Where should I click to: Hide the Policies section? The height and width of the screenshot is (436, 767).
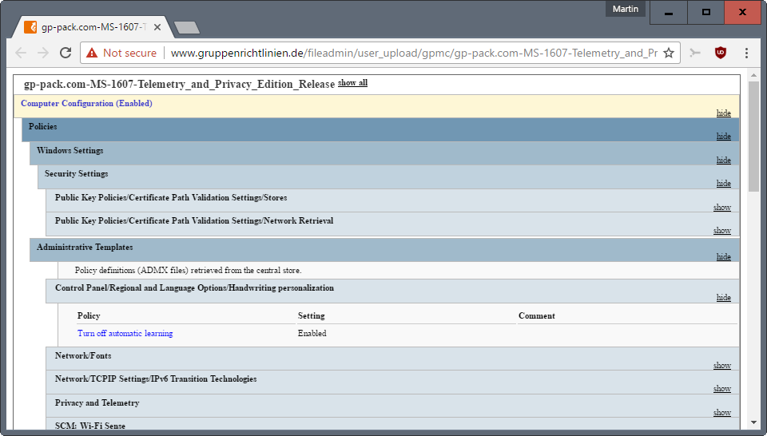pyautogui.click(x=724, y=136)
